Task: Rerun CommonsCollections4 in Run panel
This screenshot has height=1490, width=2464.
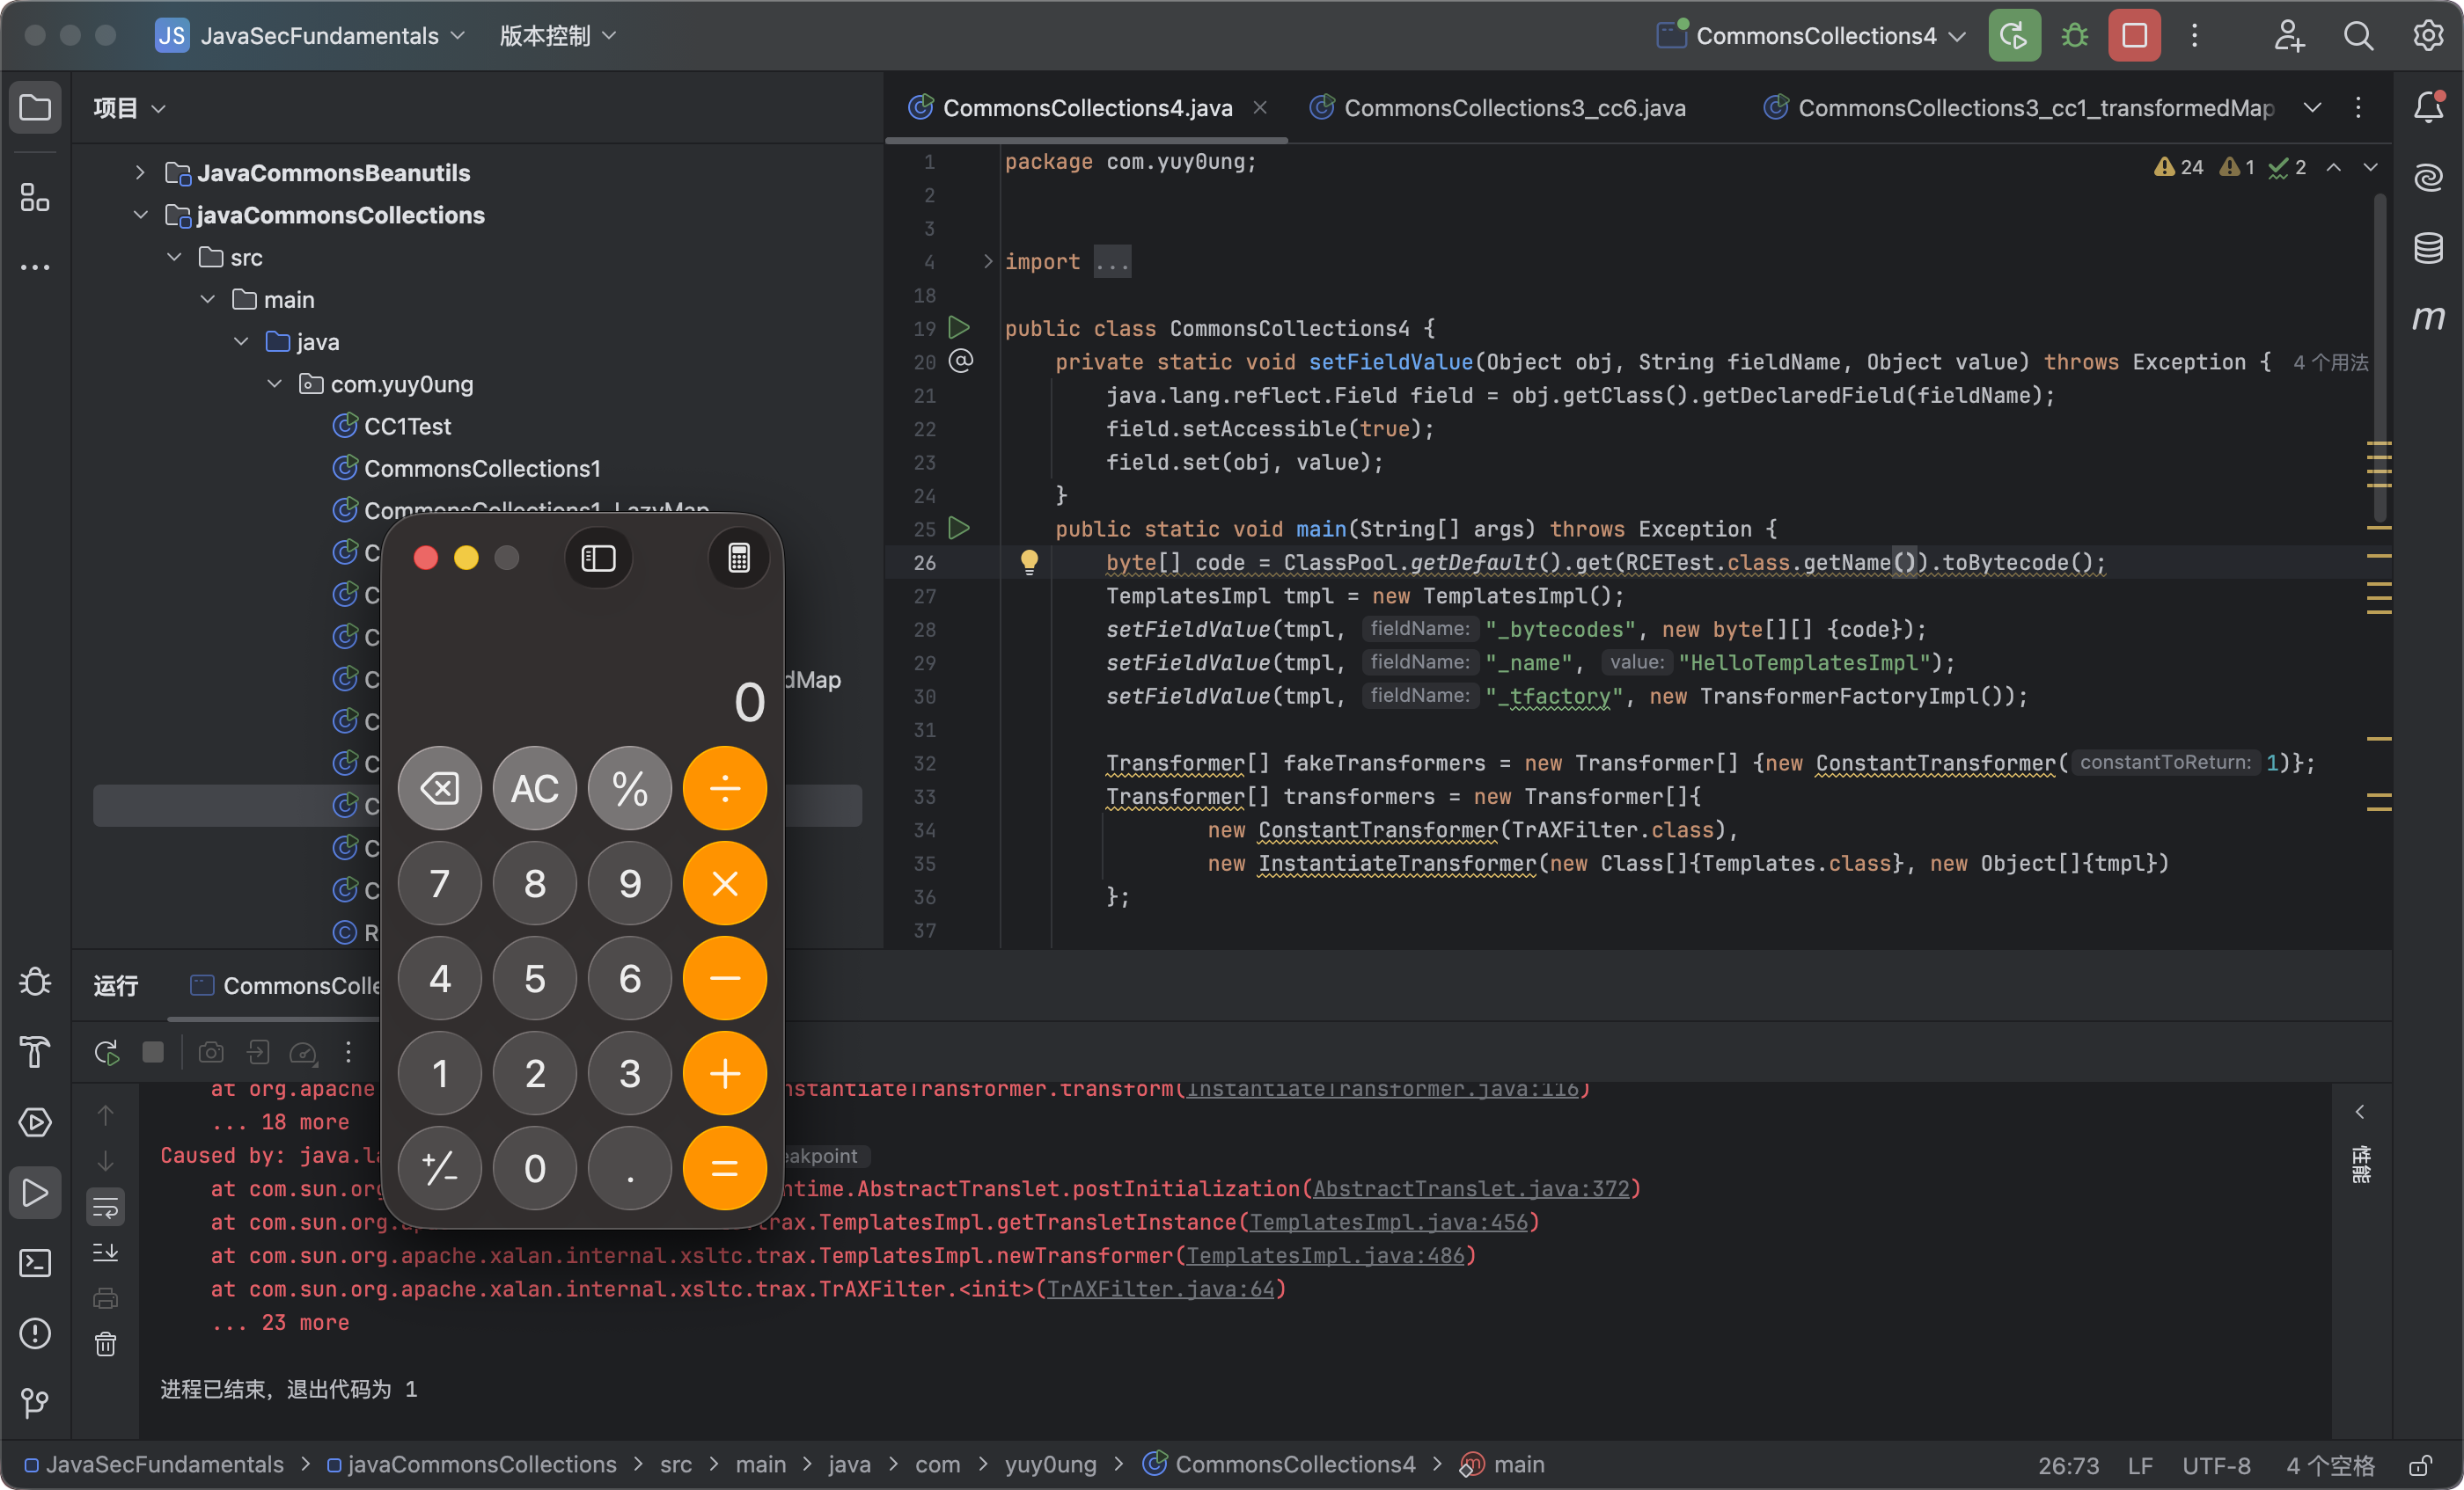Action: click(x=106, y=1051)
